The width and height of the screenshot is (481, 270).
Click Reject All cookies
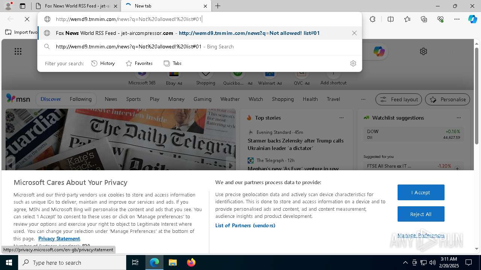click(421, 214)
